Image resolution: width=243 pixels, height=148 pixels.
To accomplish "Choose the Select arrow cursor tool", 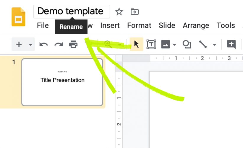I will [x=136, y=44].
